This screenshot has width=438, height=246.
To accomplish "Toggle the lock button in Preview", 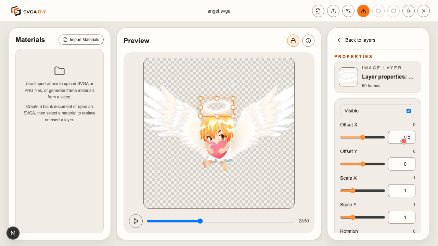I will point(293,41).
